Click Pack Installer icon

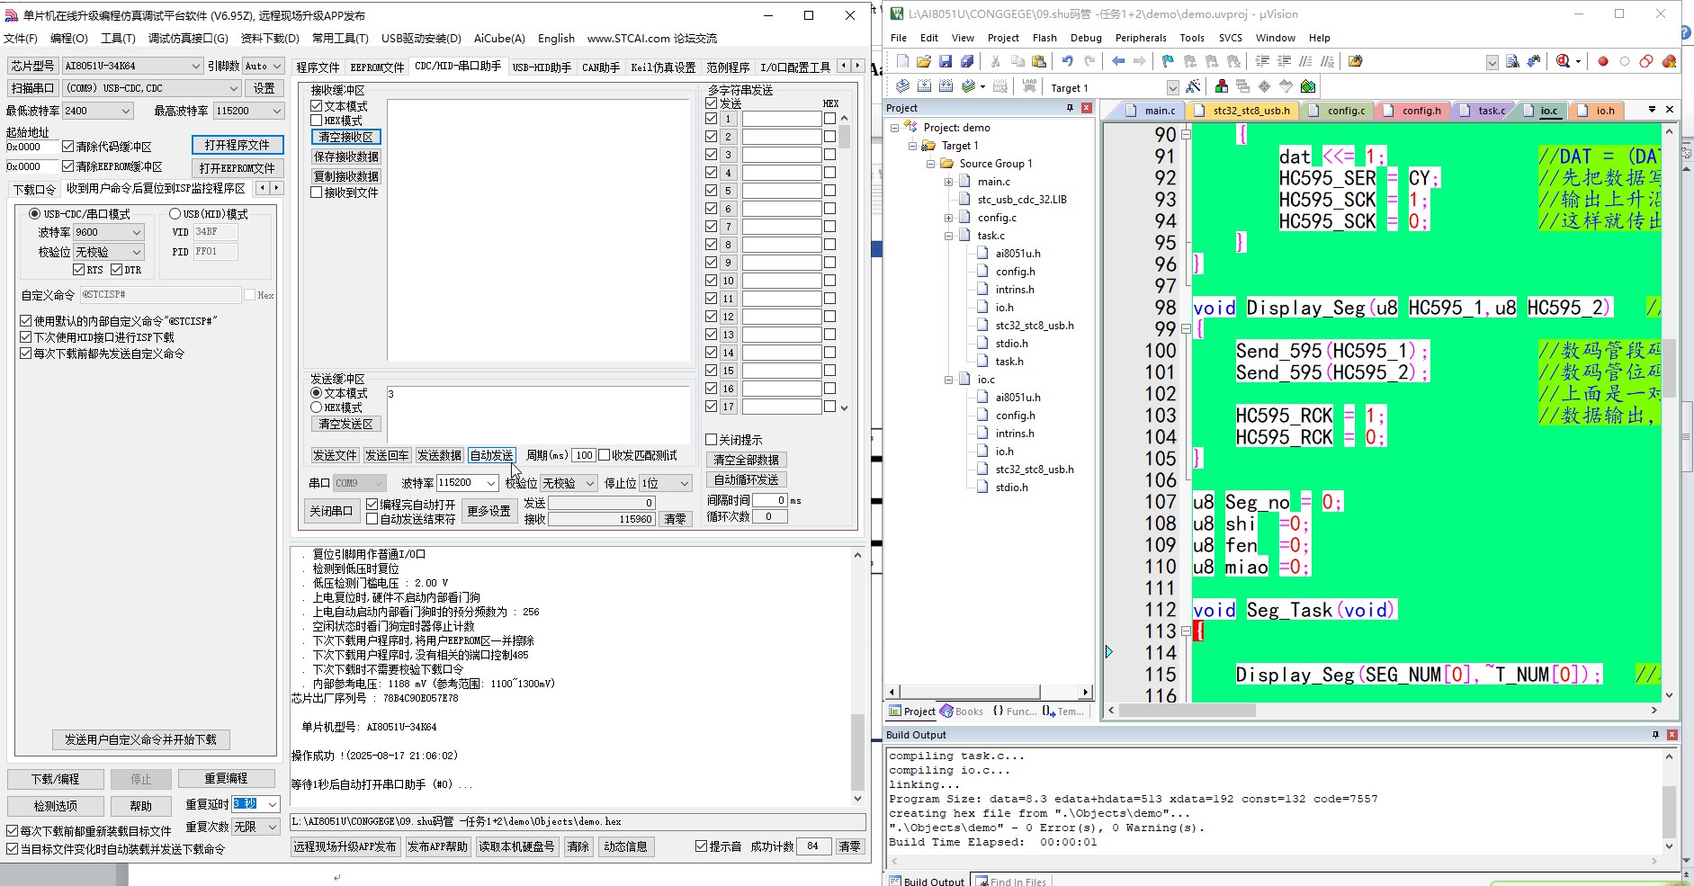tap(1308, 86)
